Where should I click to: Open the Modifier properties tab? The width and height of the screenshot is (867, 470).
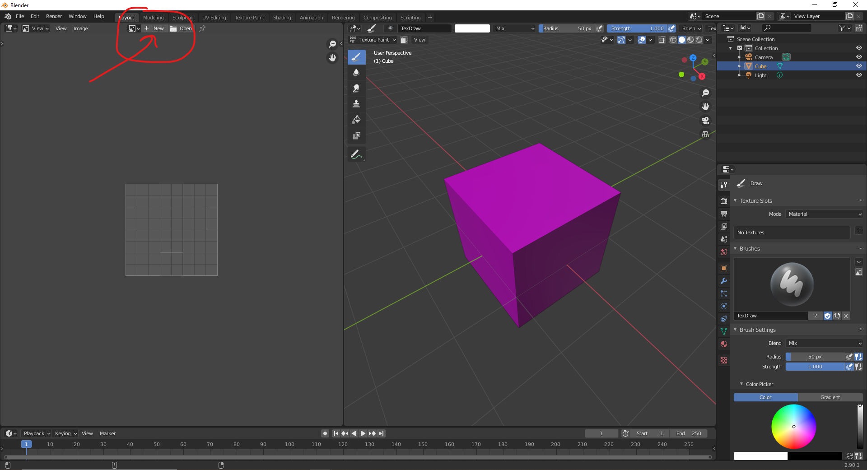(x=724, y=281)
